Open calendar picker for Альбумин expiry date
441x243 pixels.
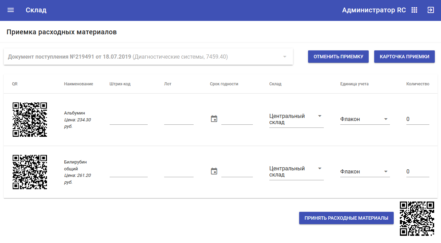click(x=214, y=119)
